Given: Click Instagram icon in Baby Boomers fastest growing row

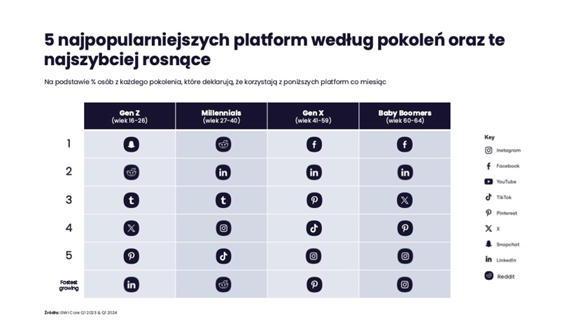Looking at the screenshot, I should click(405, 284).
